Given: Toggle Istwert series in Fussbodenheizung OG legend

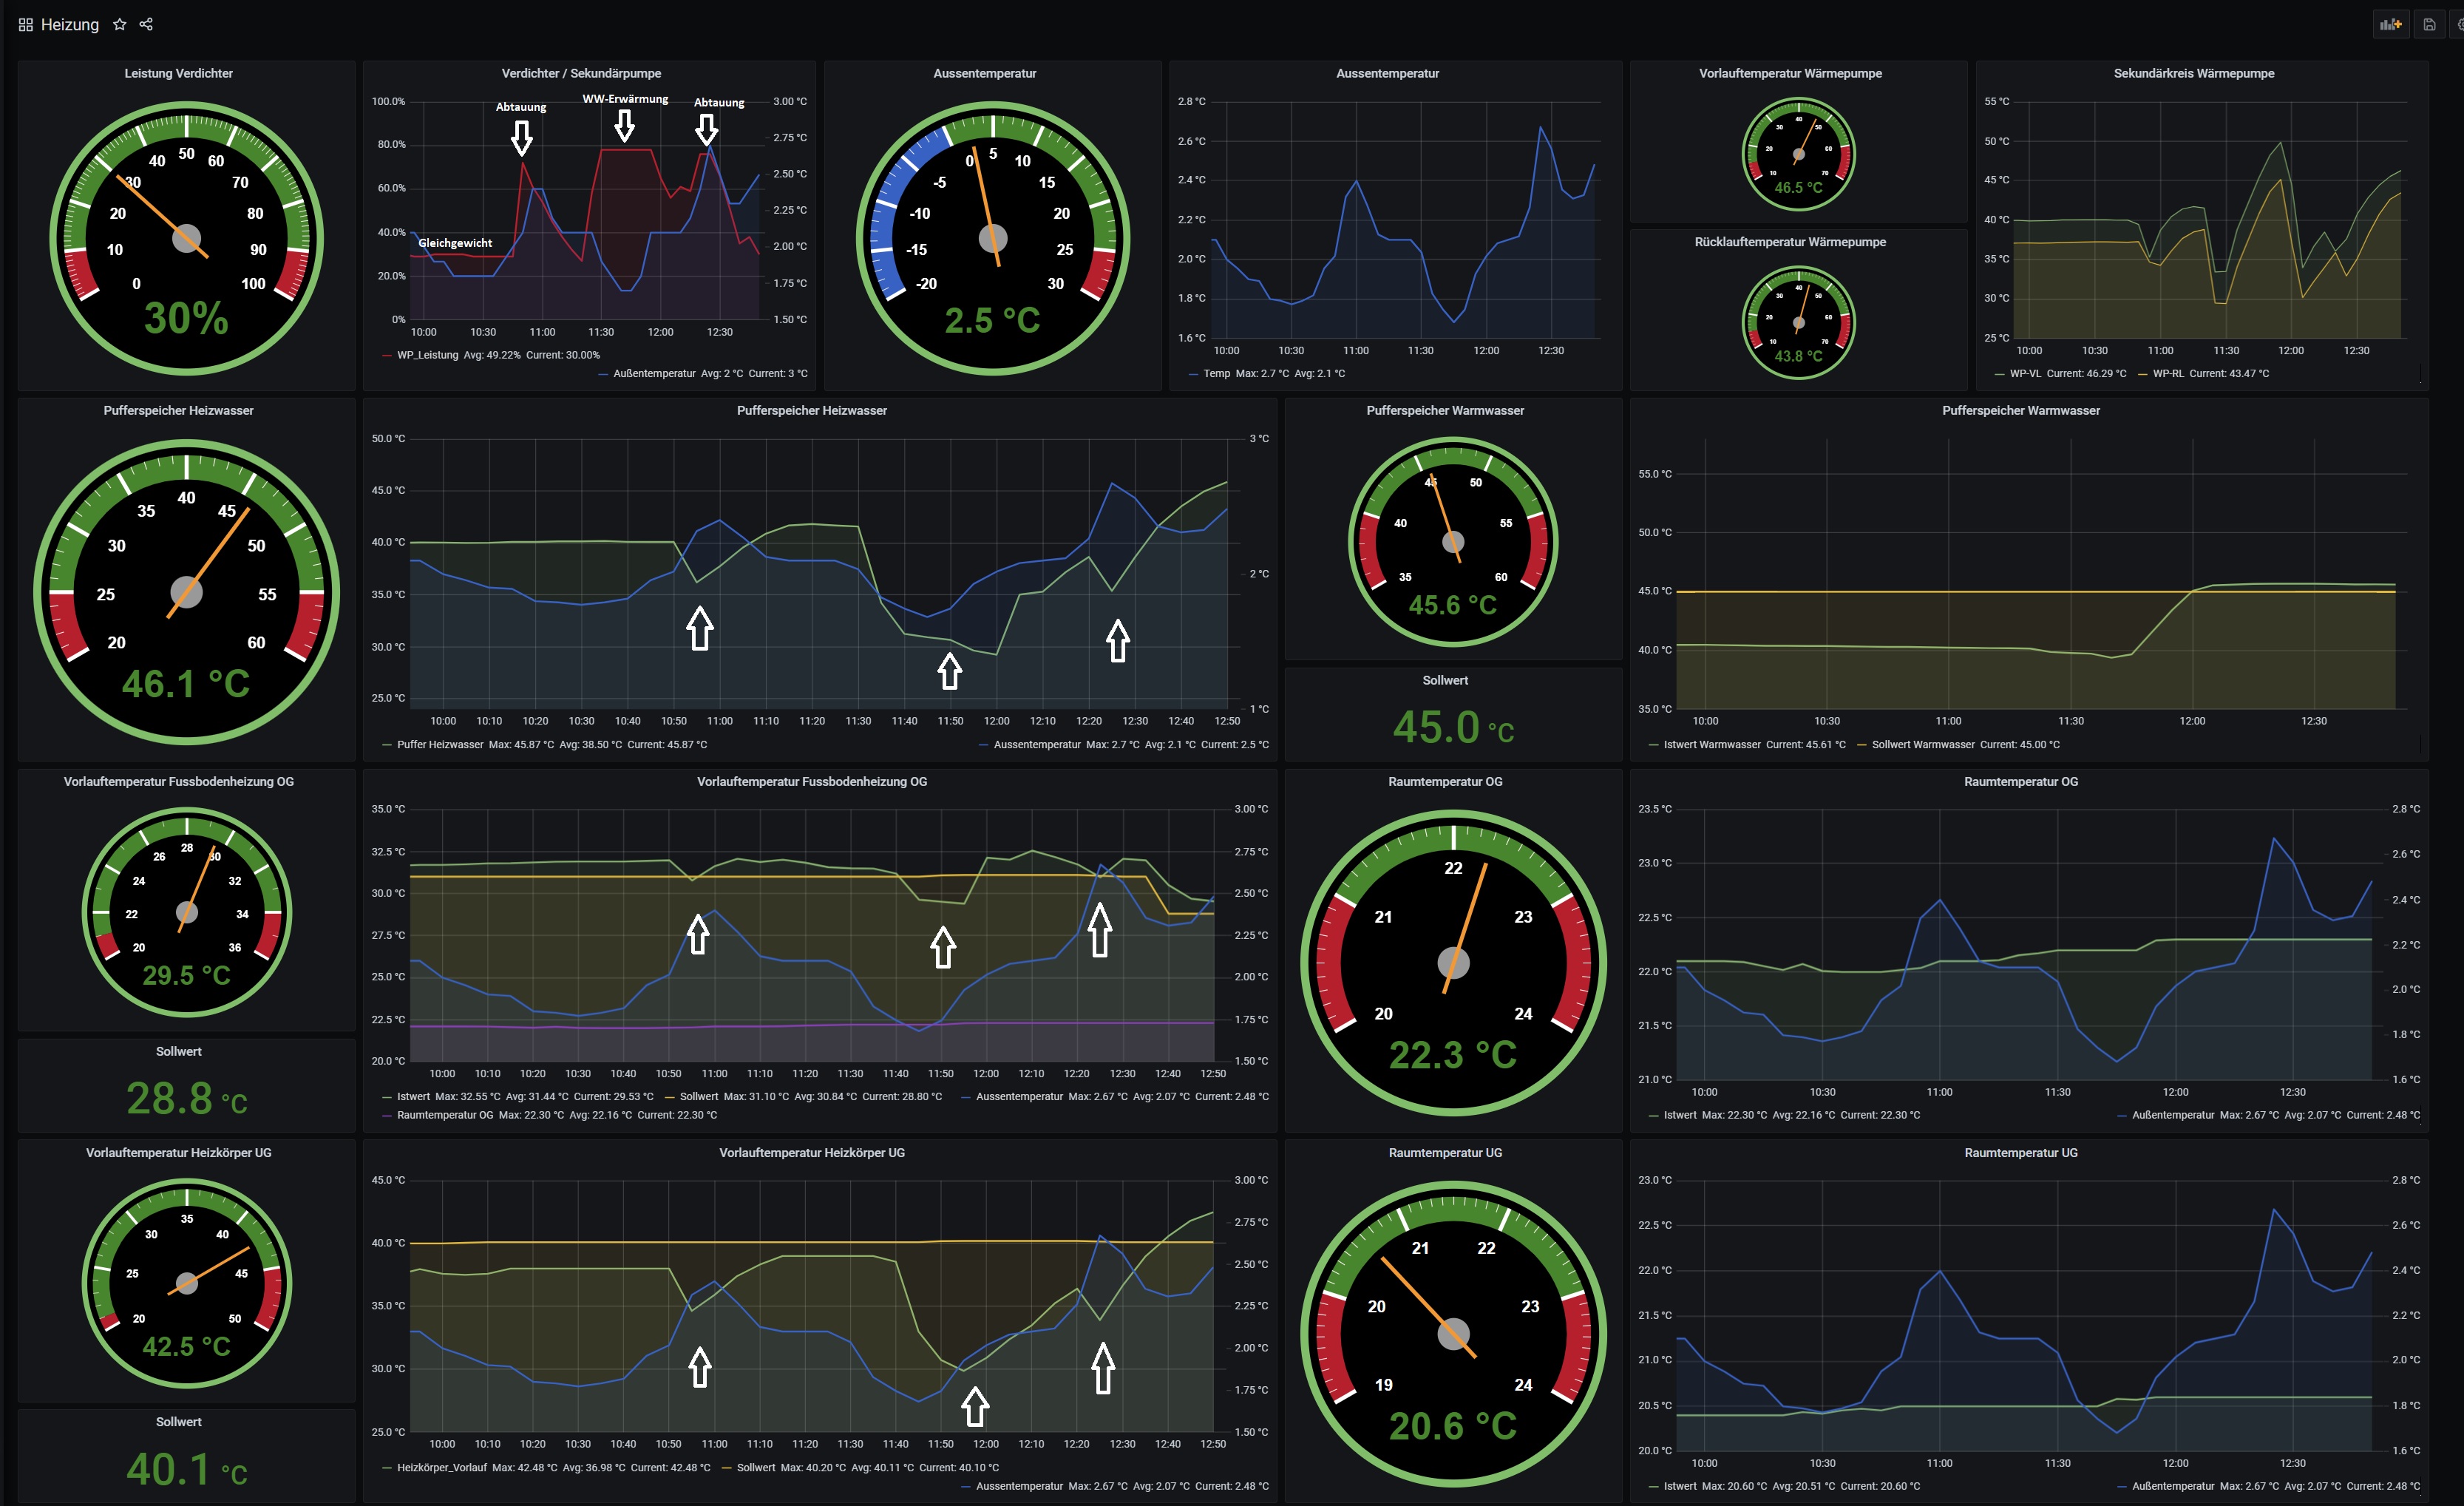Looking at the screenshot, I should pos(413,1096).
